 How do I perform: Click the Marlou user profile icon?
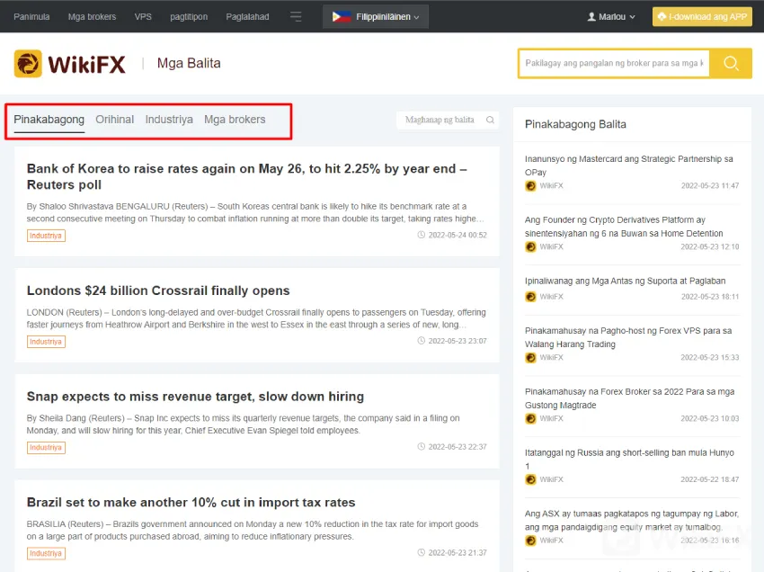[x=591, y=16]
